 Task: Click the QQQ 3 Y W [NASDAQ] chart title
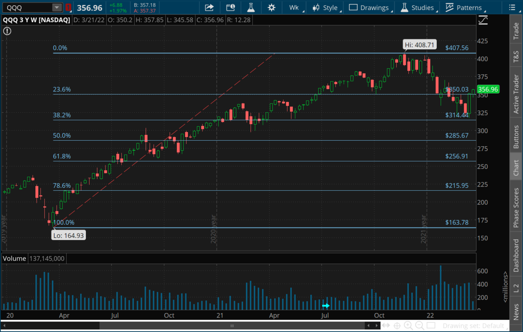(x=36, y=20)
